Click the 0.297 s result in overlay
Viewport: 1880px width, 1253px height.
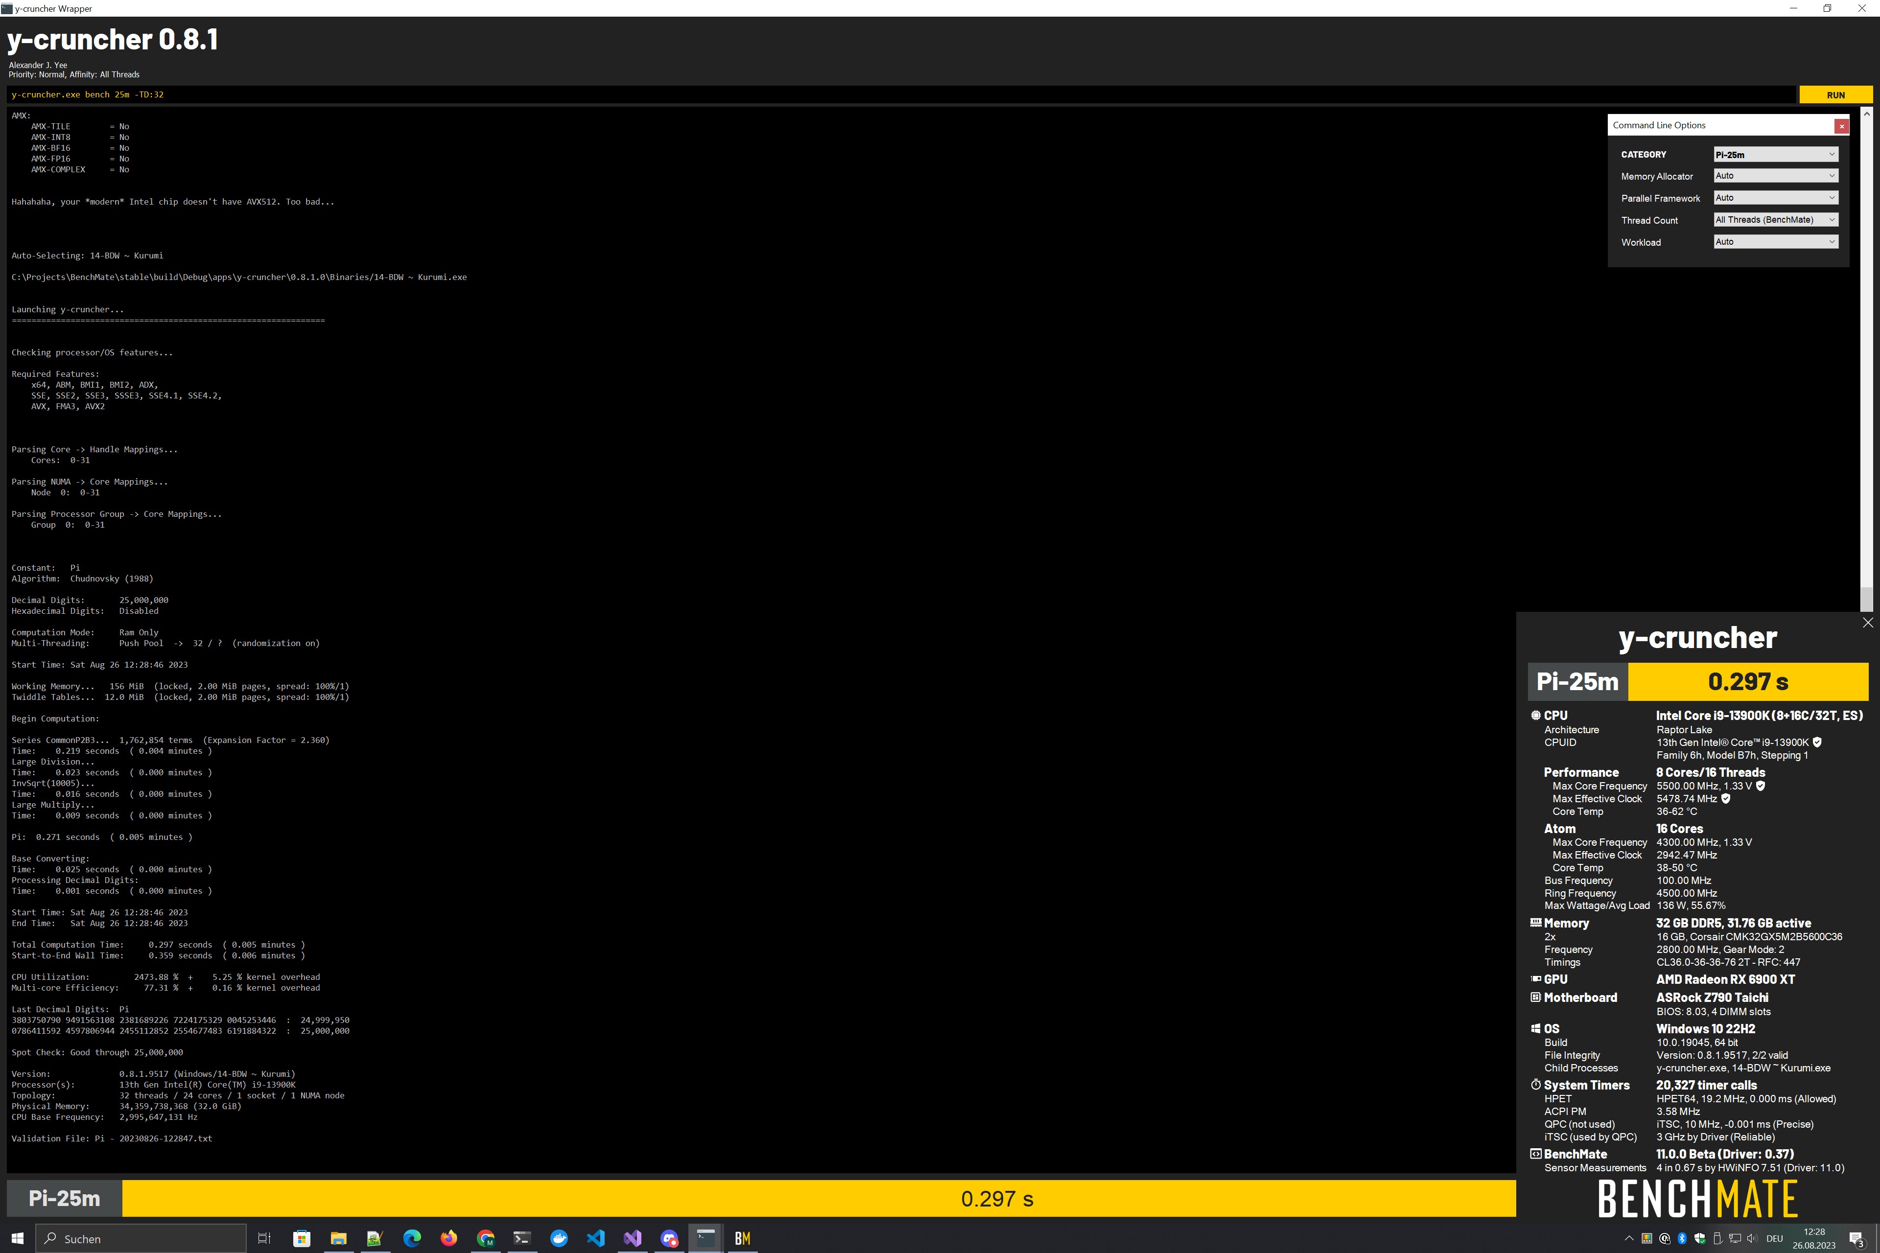[x=1748, y=682]
